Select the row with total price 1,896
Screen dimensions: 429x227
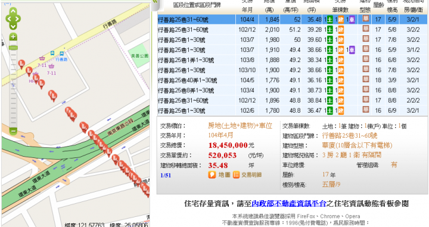coord(292,100)
